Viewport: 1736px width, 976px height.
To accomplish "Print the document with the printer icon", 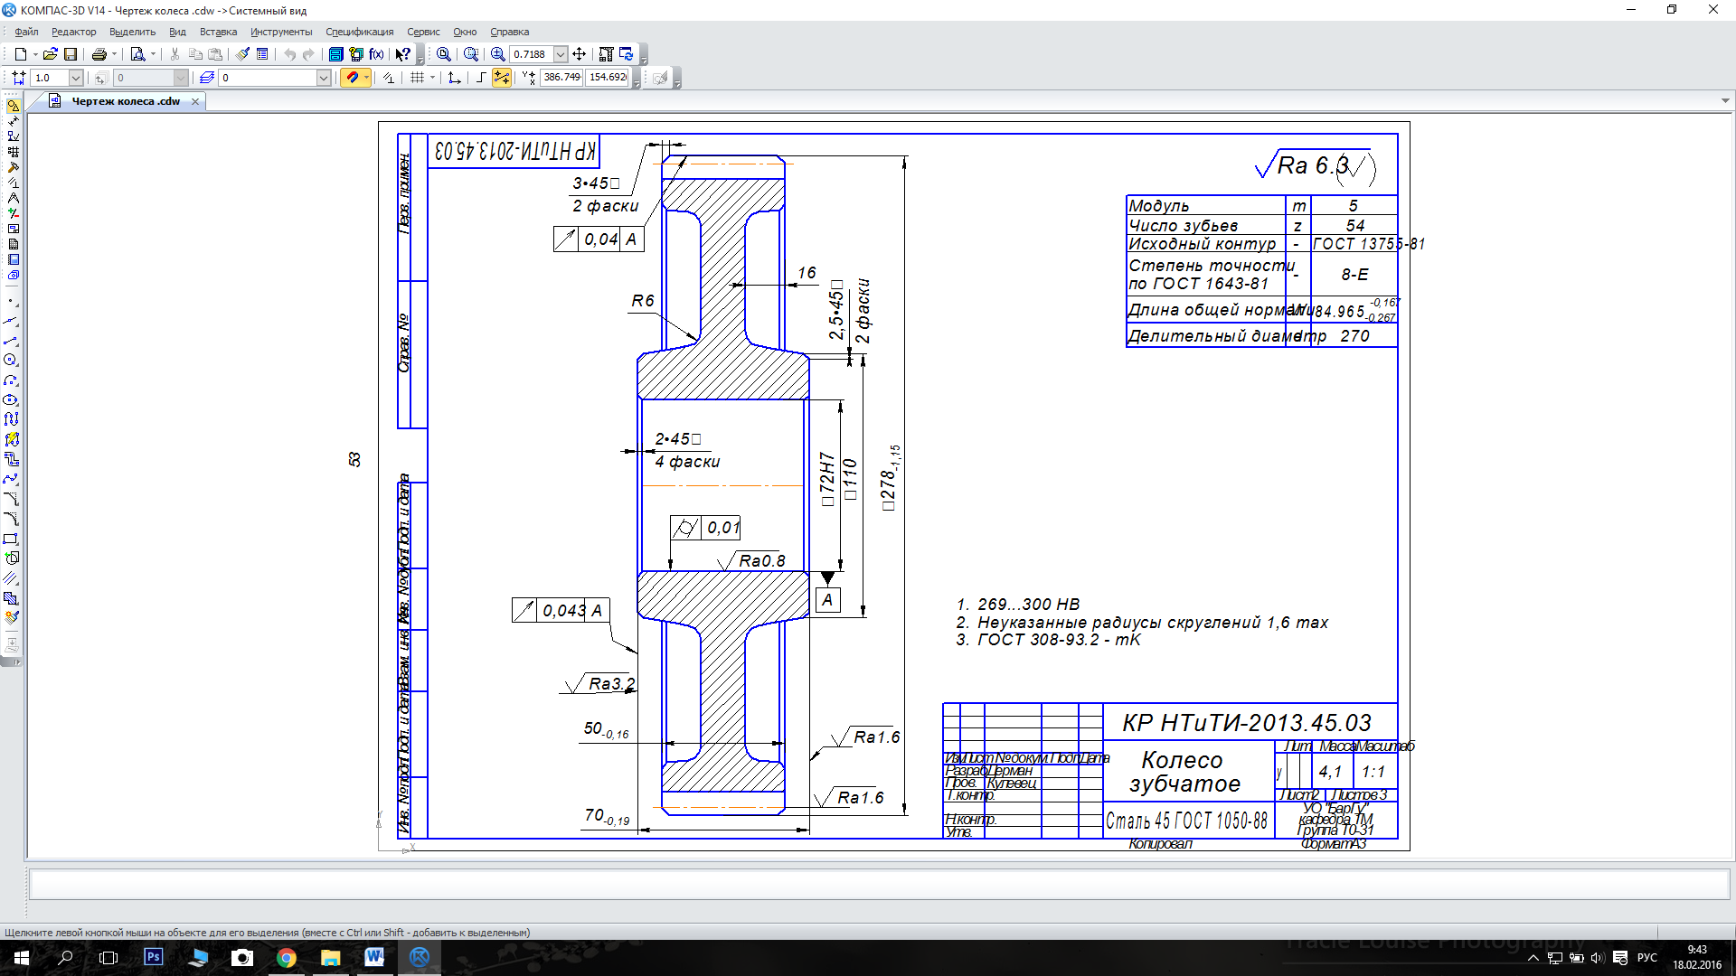I will tap(99, 54).
